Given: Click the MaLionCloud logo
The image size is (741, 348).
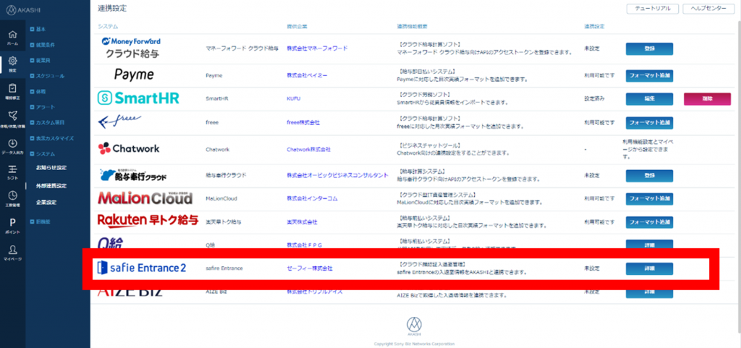Looking at the screenshot, I should (x=145, y=198).
